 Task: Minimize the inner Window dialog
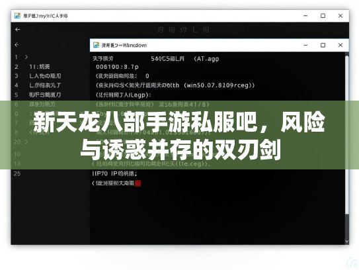click(305, 45)
